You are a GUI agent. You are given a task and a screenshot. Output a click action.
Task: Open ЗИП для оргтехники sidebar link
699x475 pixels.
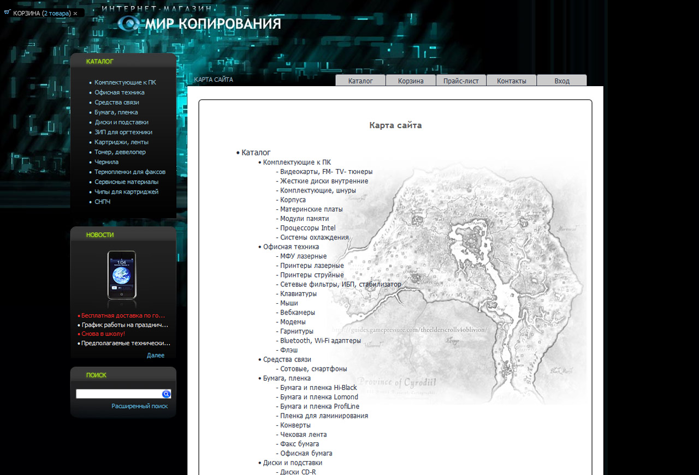tap(123, 132)
